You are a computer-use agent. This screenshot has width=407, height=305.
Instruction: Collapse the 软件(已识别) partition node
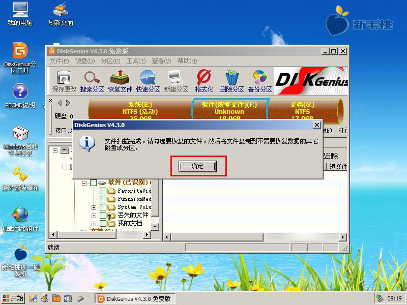(84, 183)
